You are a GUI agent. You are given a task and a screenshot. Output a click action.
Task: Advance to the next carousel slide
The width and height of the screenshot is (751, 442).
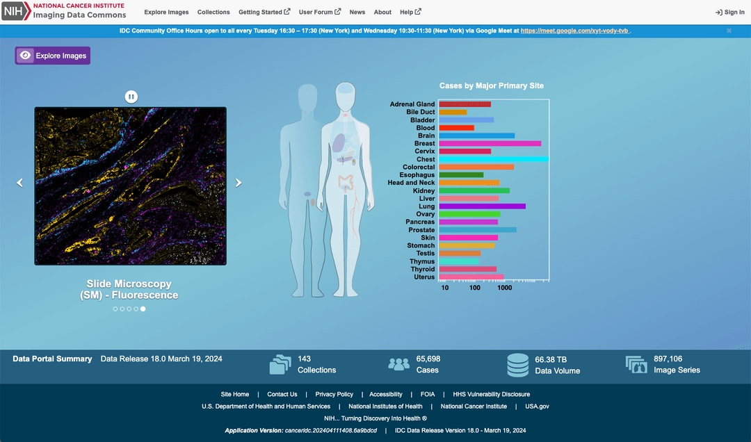click(x=239, y=183)
